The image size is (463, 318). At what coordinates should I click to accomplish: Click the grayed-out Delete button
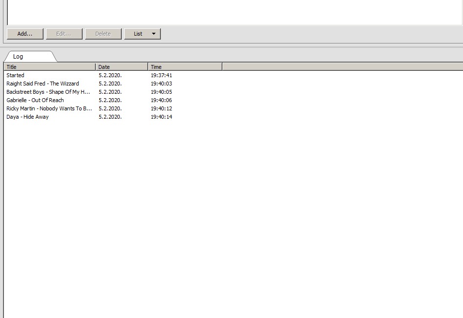coord(103,34)
